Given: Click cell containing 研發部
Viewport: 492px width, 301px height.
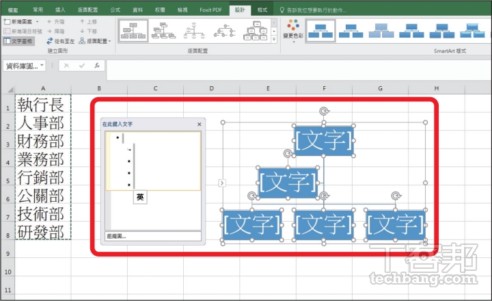Looking at the screenshot, I should tap(43, 232).
